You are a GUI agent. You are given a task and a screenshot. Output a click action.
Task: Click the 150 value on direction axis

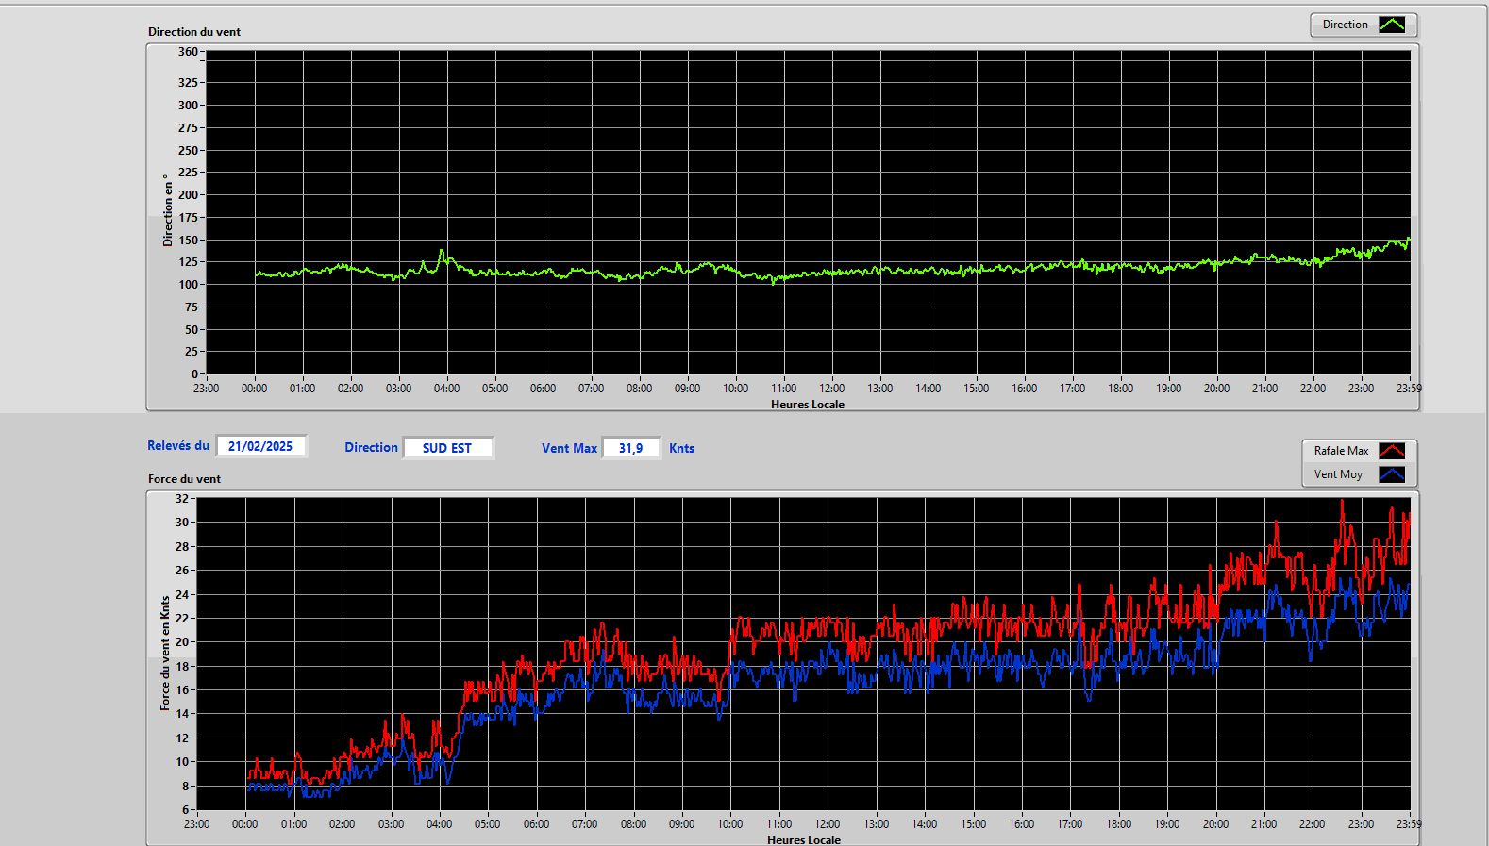pyautogui.click(x=188, y=240)
